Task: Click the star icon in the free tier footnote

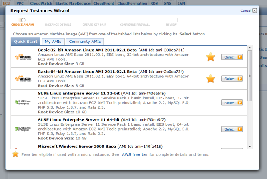Action: click(15, 154)
